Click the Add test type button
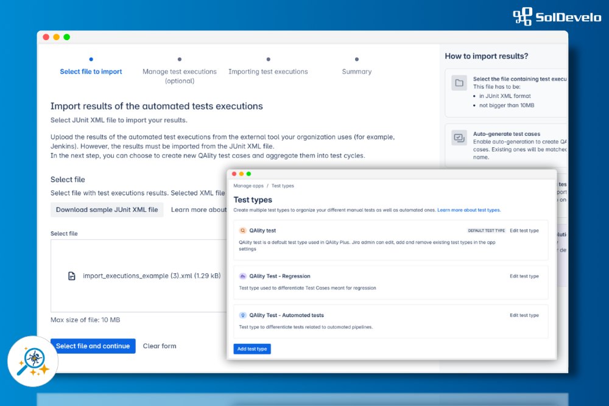This screenshot has width=609, height=406. pos(252,349)
